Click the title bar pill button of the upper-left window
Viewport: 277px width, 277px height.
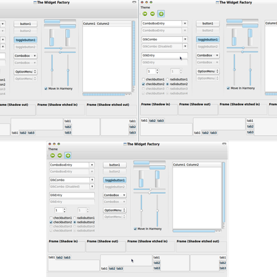point(134,2)
